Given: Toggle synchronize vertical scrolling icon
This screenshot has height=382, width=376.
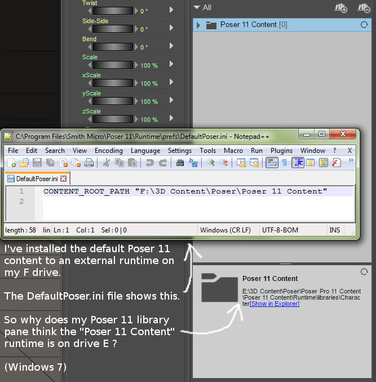Looking at the screenshot, I should tap(241, 163).
